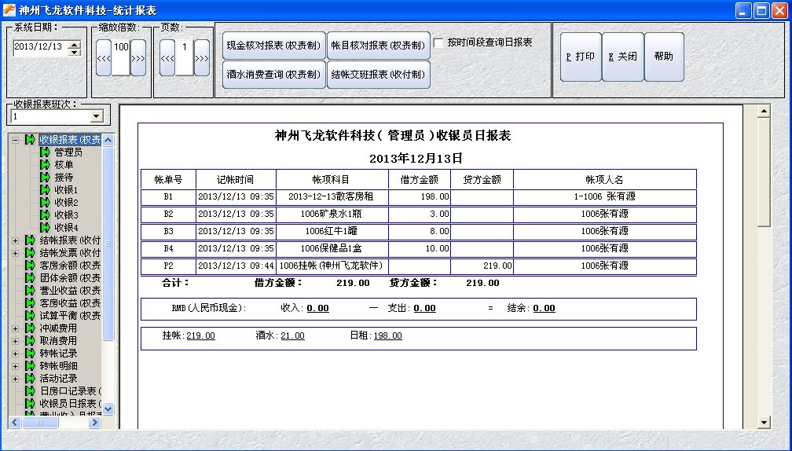Open 结帐交班报表 (收付制)
This screenshot has width=792, height=451.
pyautogui.click(x=379, y=75)
